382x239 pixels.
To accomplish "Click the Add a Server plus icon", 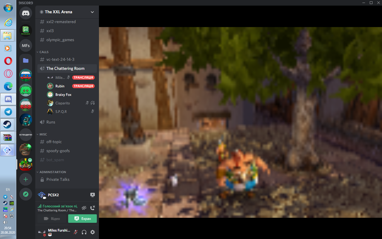I will tap(26, 179).
